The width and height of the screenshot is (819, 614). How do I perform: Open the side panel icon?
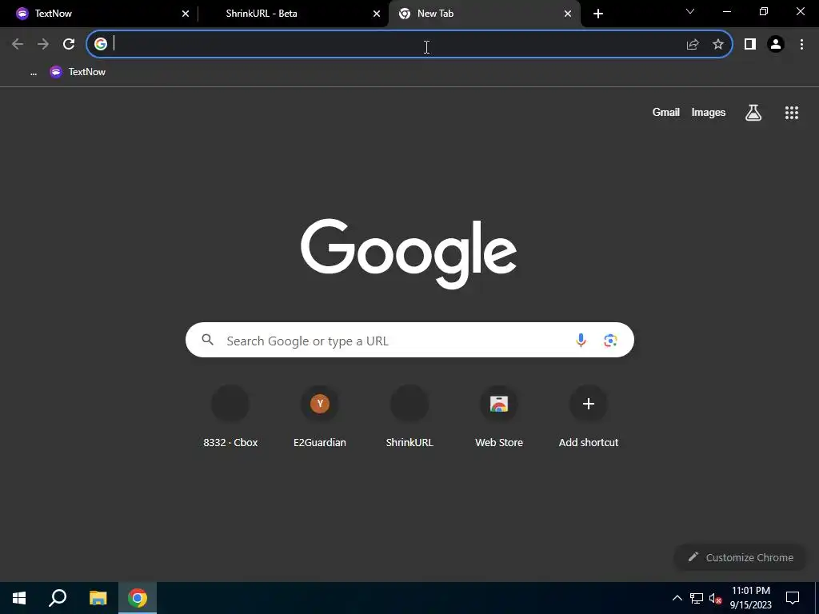[x=750, y=45]
